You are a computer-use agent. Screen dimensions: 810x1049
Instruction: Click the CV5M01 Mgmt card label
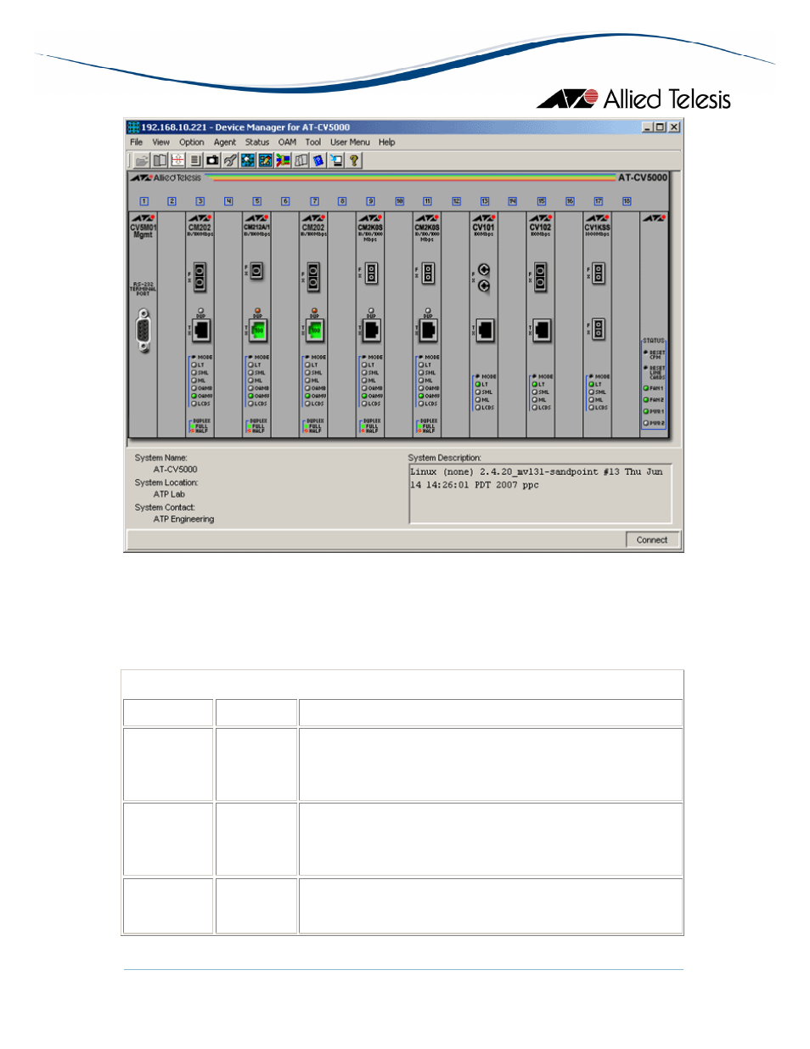[143, 231]
